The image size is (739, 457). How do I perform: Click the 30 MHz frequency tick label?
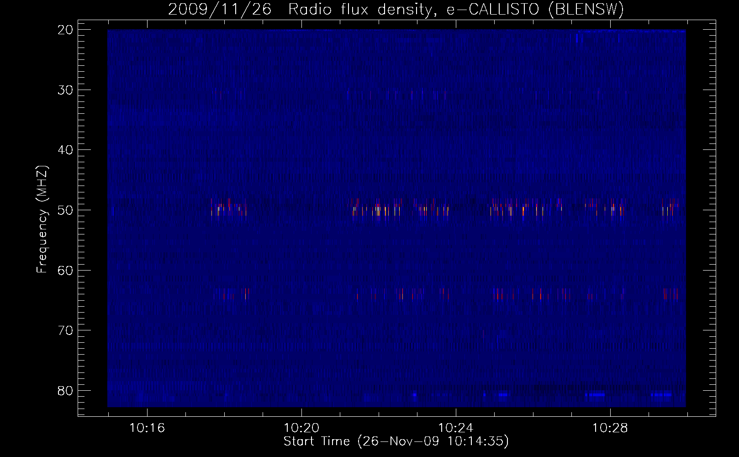[65, 90]
